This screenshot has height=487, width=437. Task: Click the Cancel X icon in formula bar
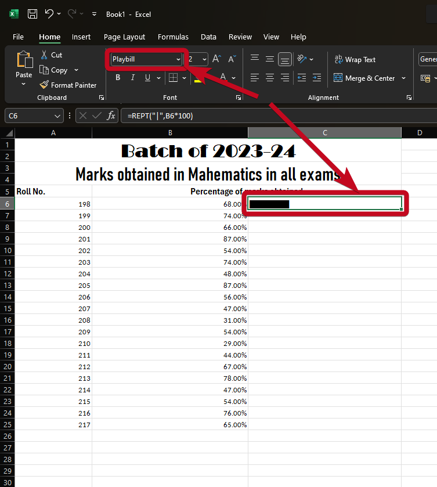[x=82, y=116]
